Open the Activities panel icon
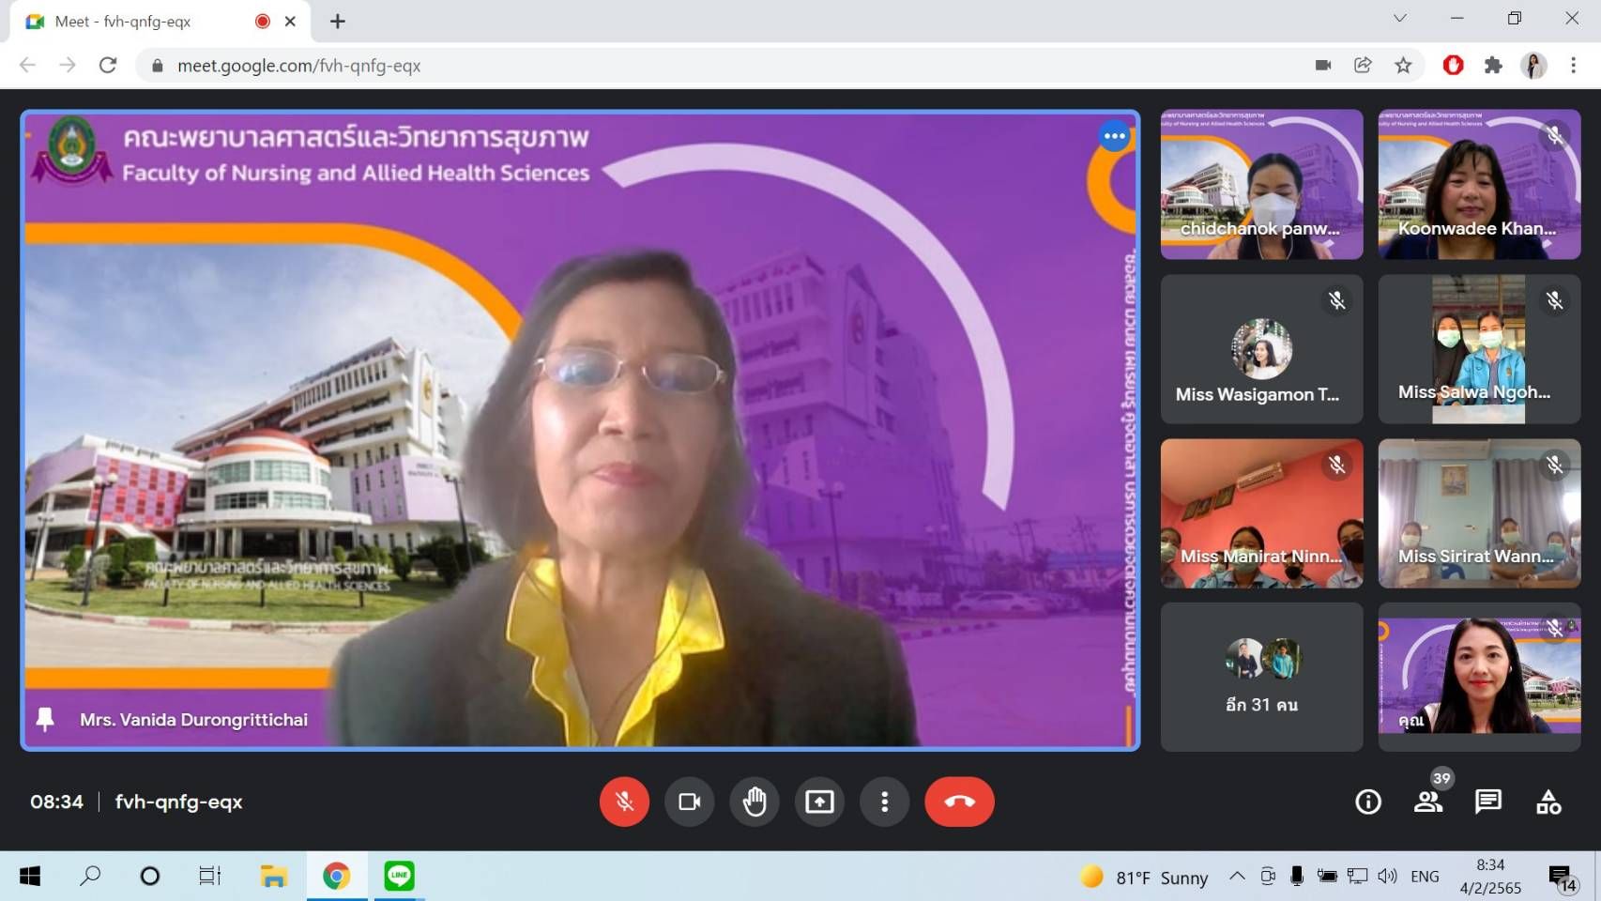Screen dimensions: 1601x901 click(x=1548, y=802)
